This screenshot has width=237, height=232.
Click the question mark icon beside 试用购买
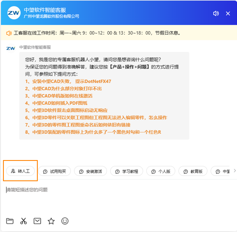[45, 172]
